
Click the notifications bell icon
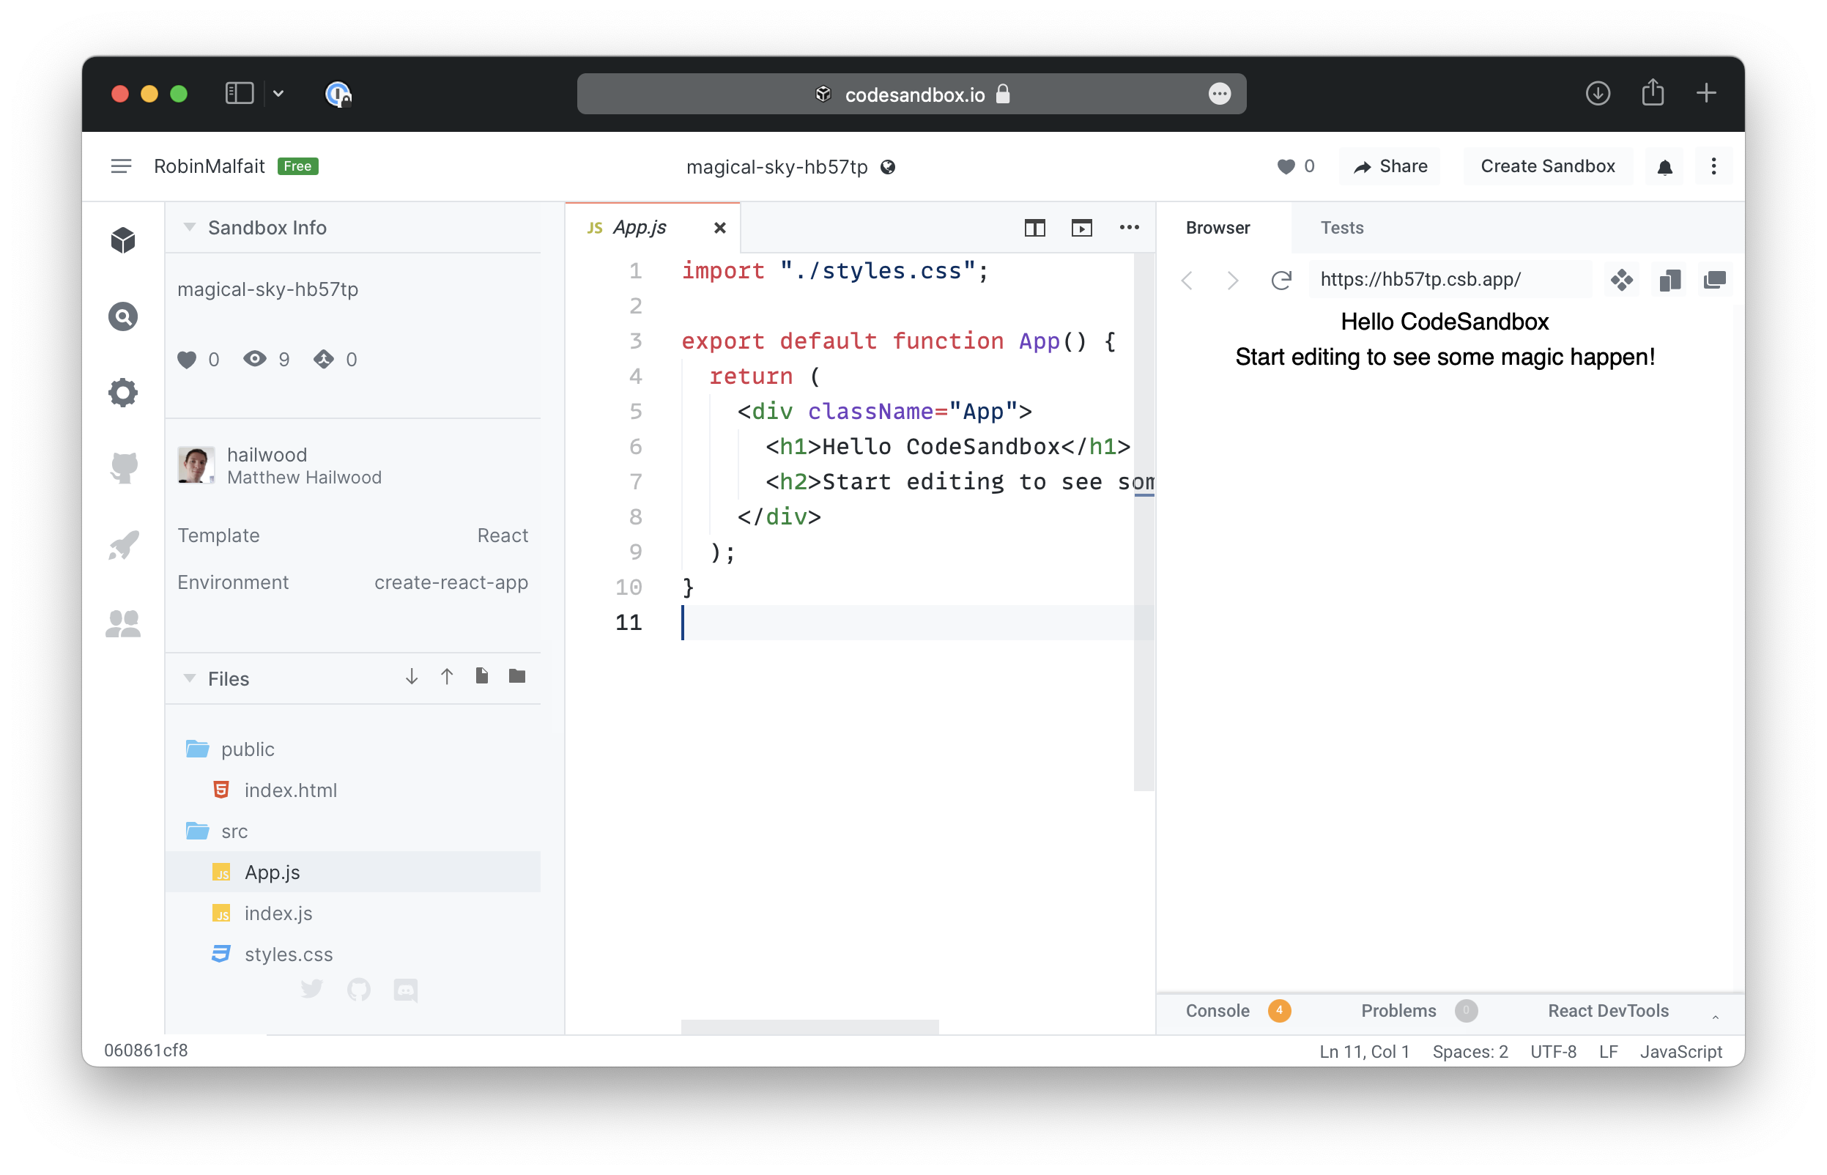pyautogui.click(x=1664, y=167)
